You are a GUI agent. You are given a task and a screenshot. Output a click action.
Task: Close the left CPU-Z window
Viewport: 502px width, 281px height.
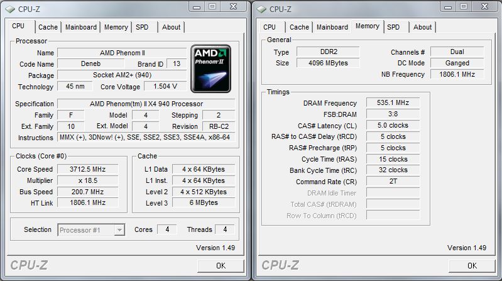pos(231,8)
